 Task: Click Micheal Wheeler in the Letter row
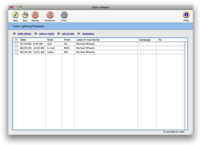point(86,52)
